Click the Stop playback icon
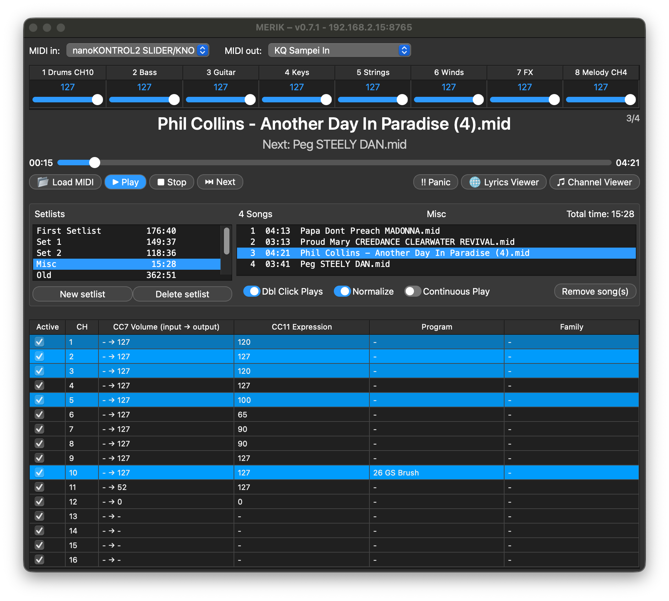 161,182
